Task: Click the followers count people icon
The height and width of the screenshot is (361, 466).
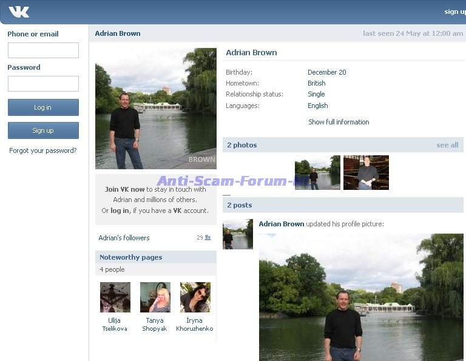Action: coord(208,238)
